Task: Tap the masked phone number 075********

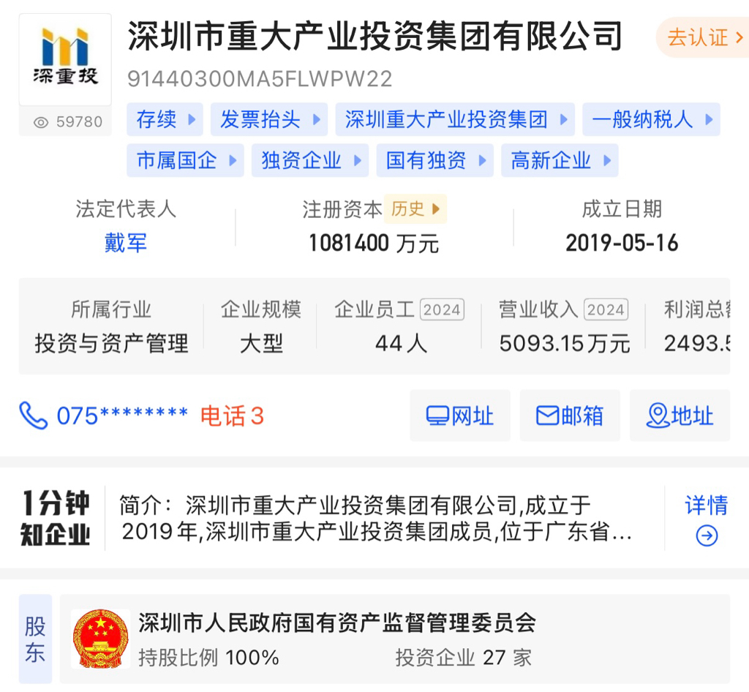Action: point(122,415)
